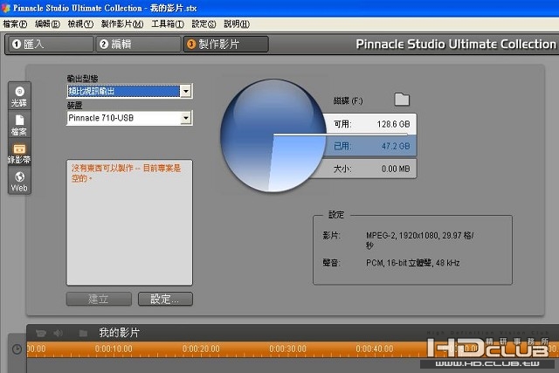Switch to the 1 匯入 import tab

51,45
